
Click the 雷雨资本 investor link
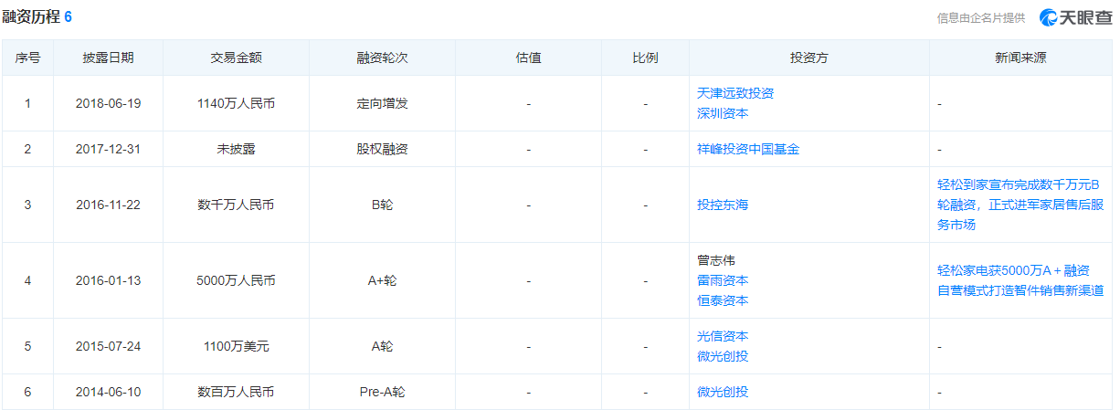tap(722, 280)
